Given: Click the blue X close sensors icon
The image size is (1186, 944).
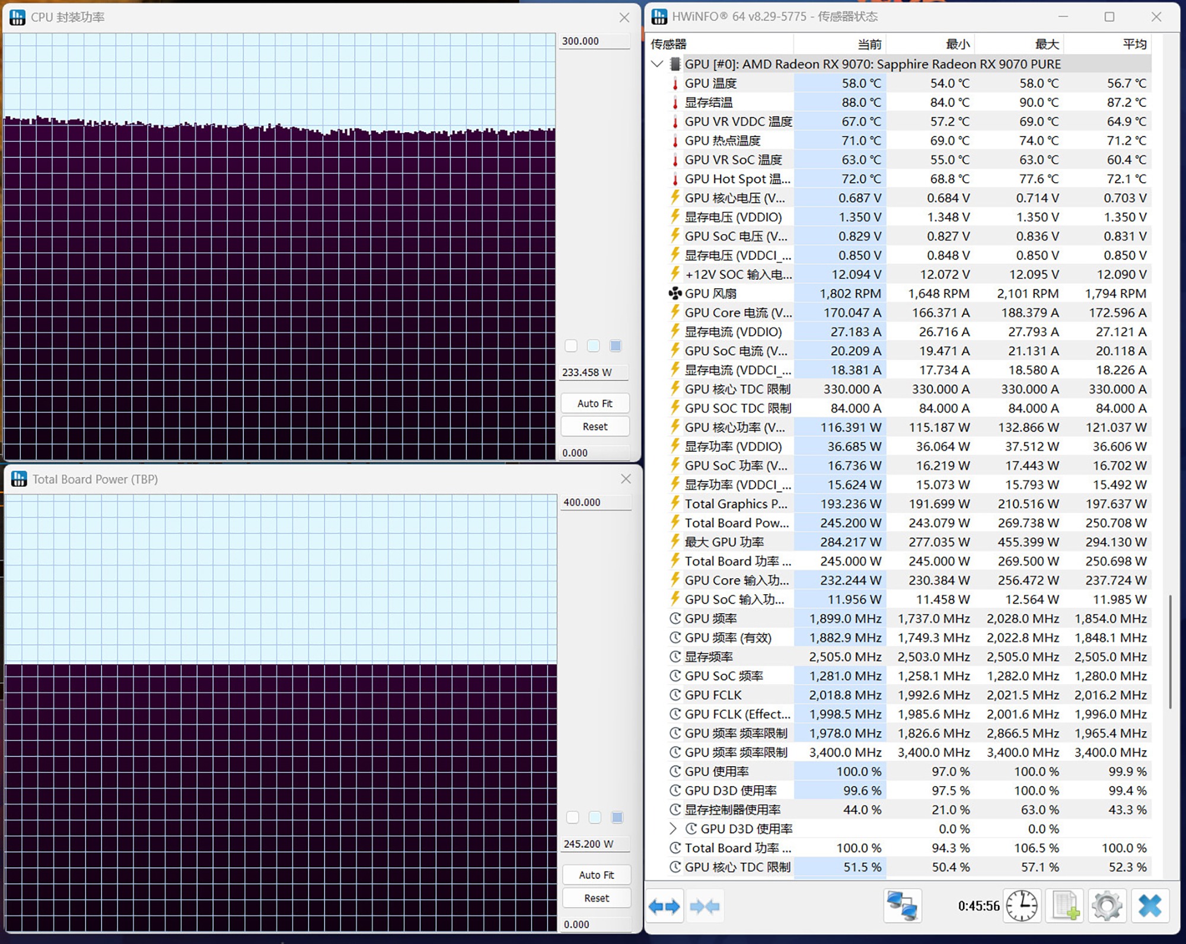Looking at the screenshot, I should point(1149,906).
